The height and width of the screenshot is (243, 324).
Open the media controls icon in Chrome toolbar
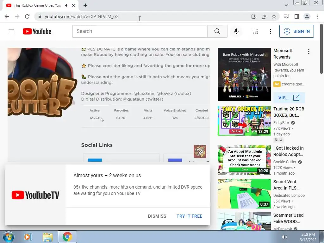[287, 16]
